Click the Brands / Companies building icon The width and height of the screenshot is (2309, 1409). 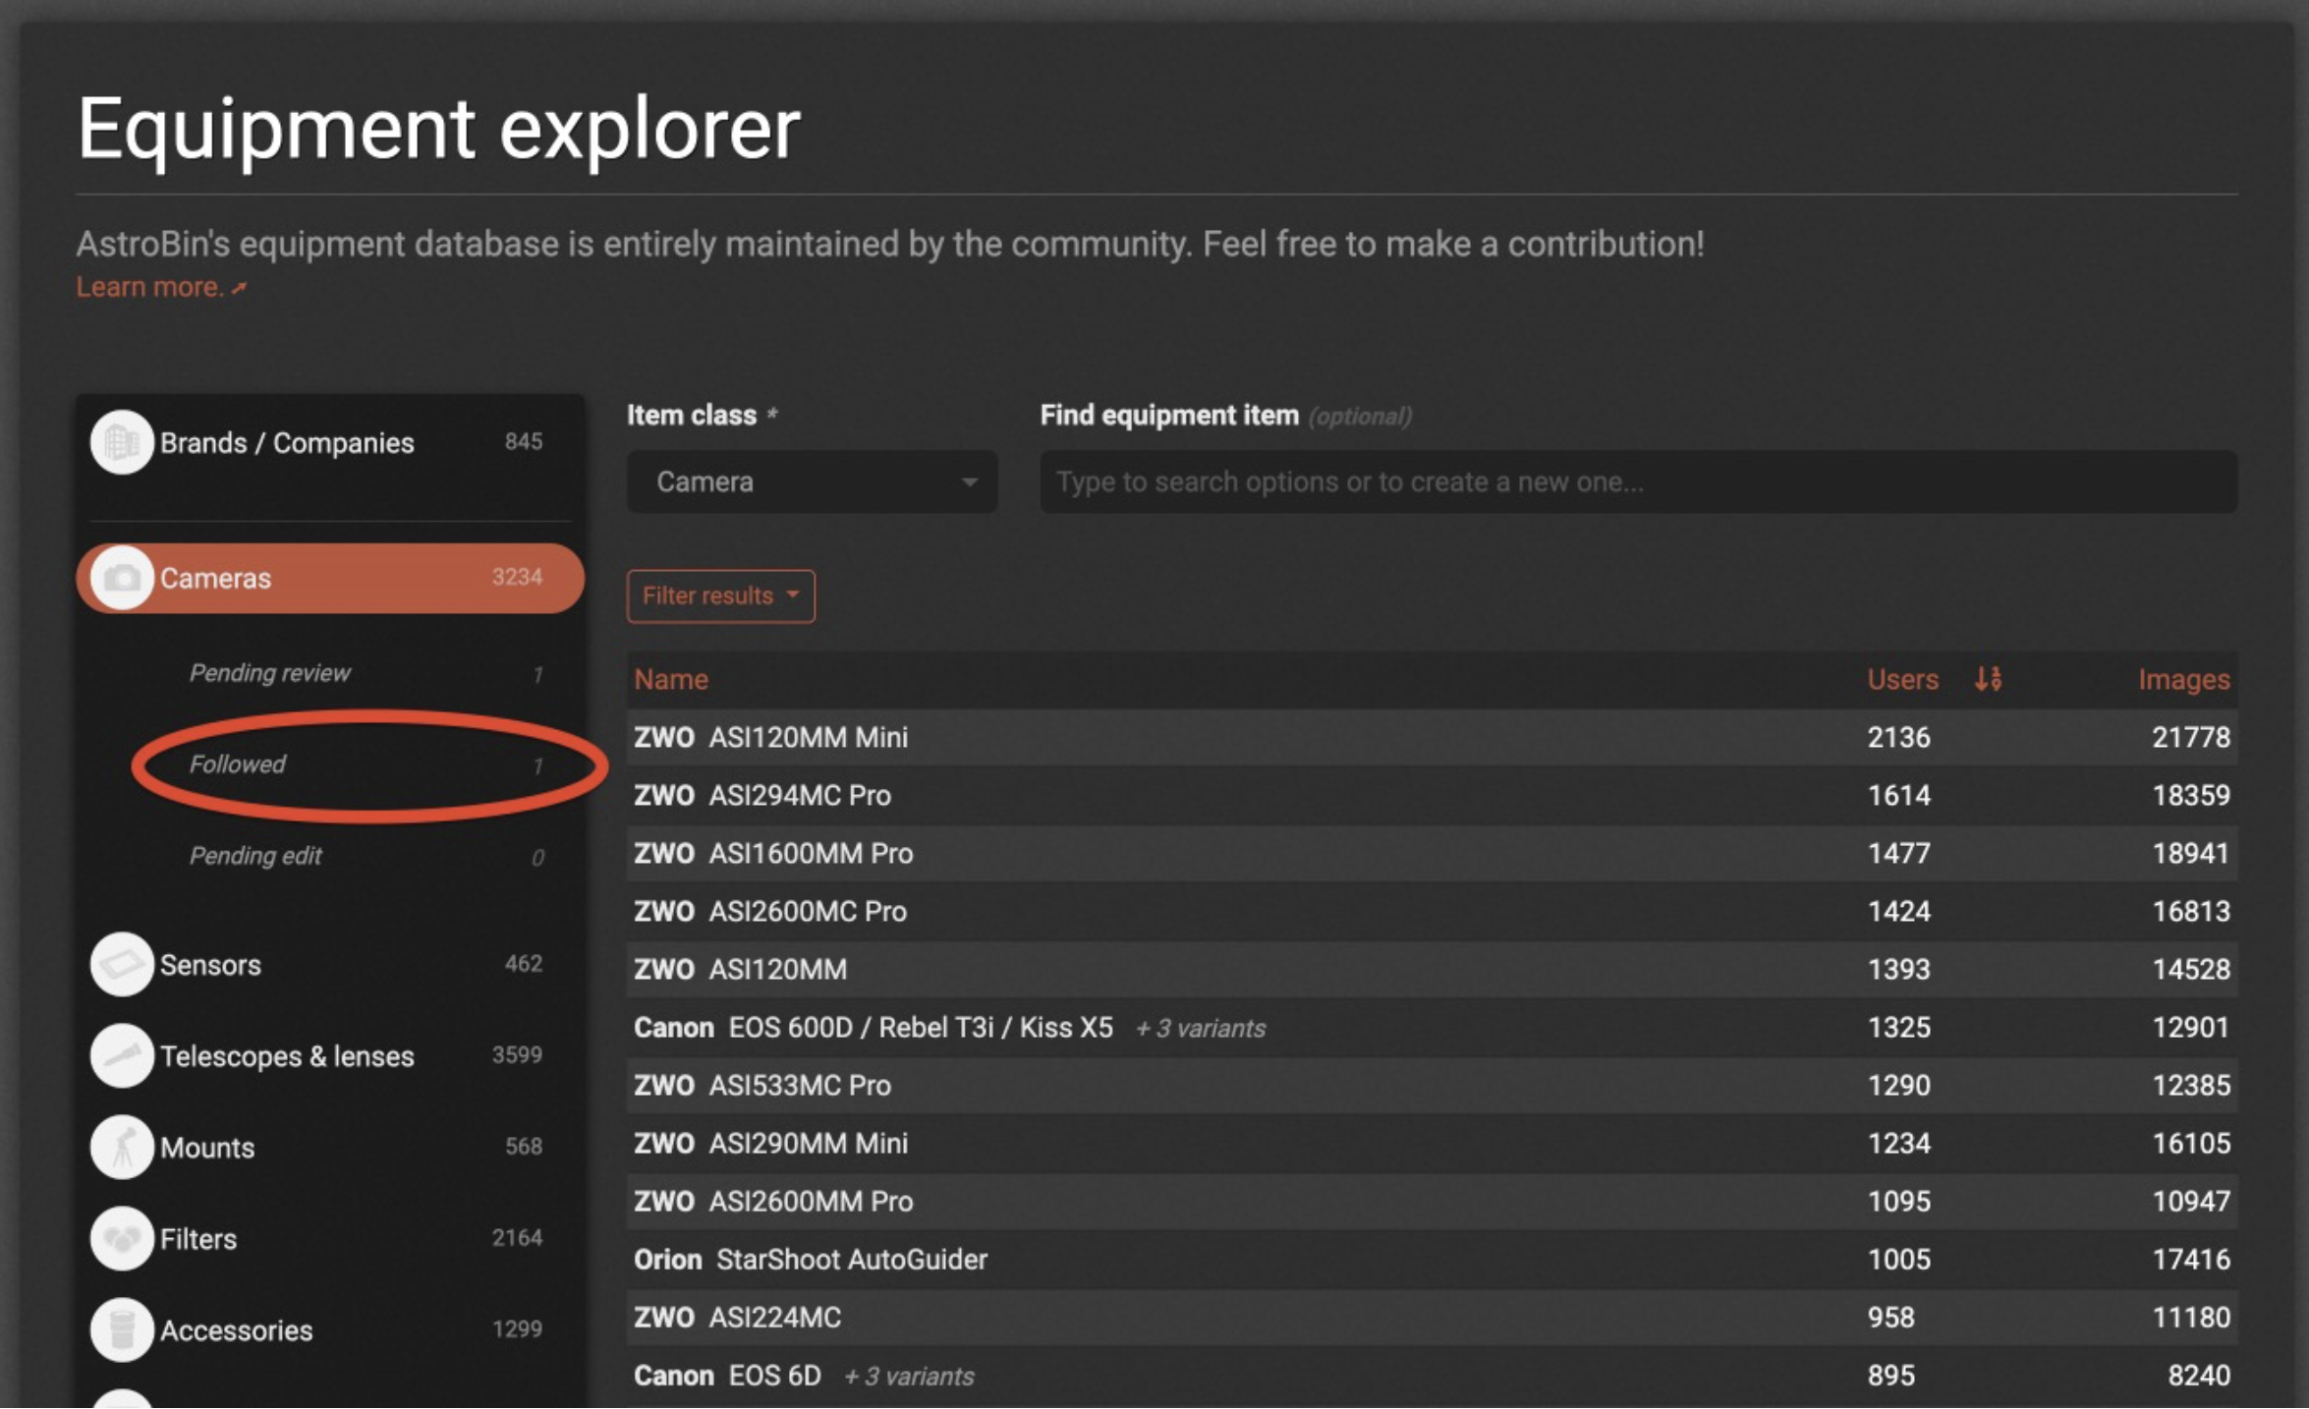coord(122,442)
